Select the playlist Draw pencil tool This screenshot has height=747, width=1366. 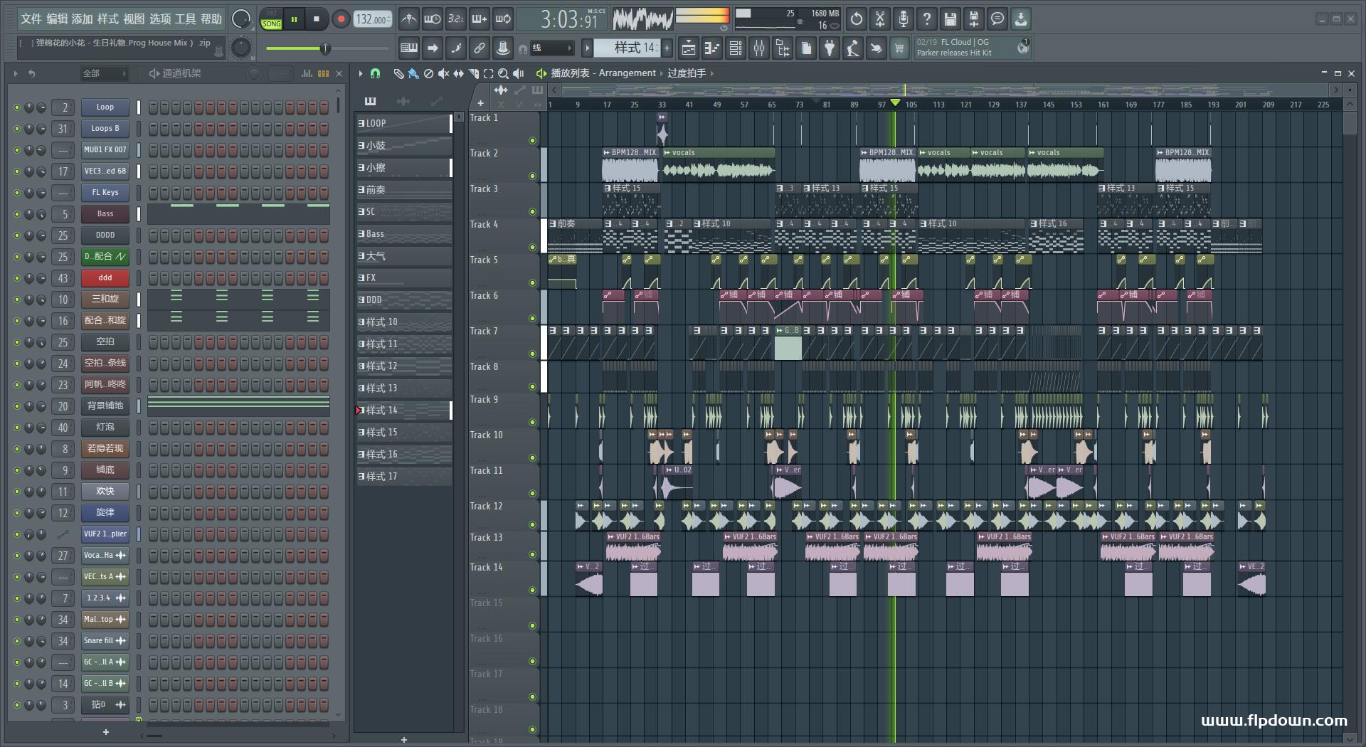399,73
